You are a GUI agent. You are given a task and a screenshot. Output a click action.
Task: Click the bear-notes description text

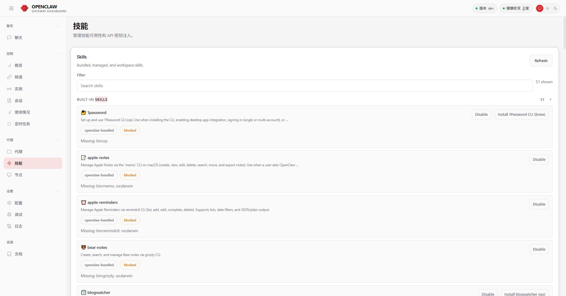pyautogui.click(x=121, y=255)
